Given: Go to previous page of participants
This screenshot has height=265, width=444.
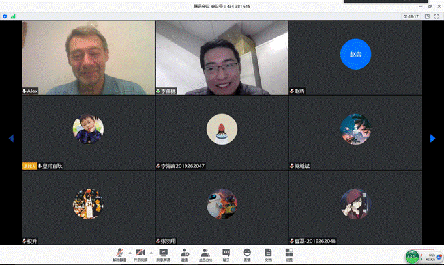Looking at the screenshot, I should coord(11,138).
